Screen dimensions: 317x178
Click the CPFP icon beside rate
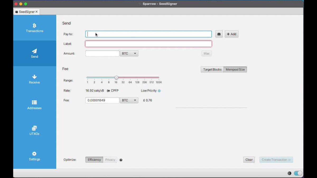tap(108, 91)
